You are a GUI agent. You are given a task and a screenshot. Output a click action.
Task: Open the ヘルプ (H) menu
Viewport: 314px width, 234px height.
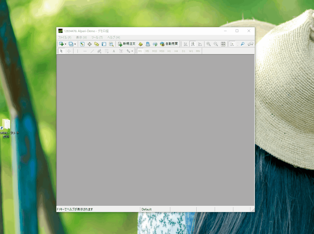click(x=114, y=38)
